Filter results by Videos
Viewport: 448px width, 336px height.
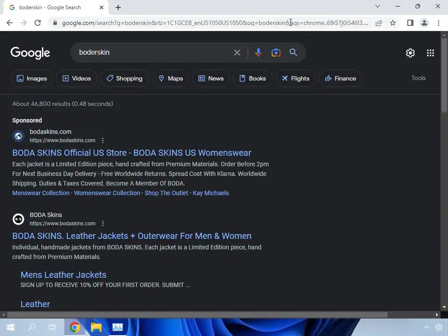(x=77, y=78)
